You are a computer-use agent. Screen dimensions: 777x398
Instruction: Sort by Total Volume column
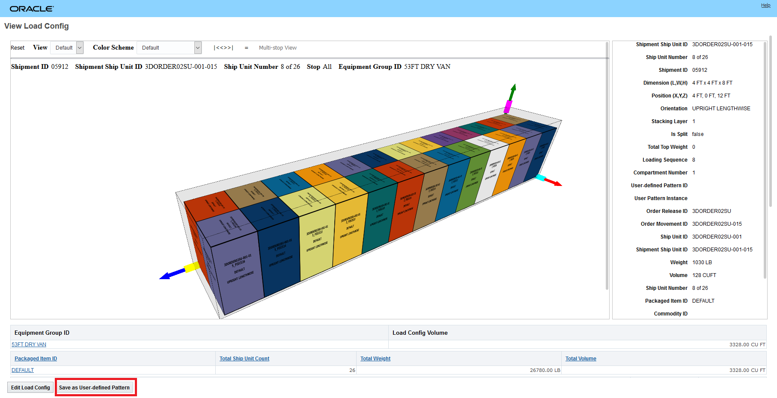(x=581, y=359)
